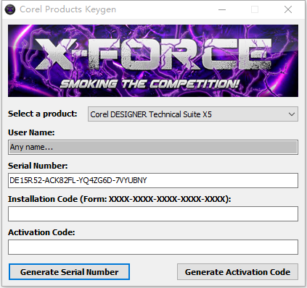The width and height of the screenshot is (307, 288).
Task: Open the Select a product dropdown
Action: [193, 114]
